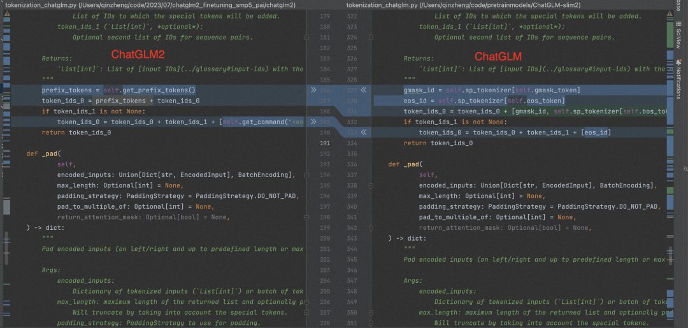This screenshot has width=688, height=328.
Task: Click 'Optional second list of IDs' in left pane
Action: coord(163,38)
